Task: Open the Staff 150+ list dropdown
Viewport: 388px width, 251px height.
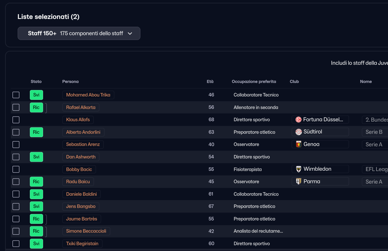Action: [x=79, y=34]
